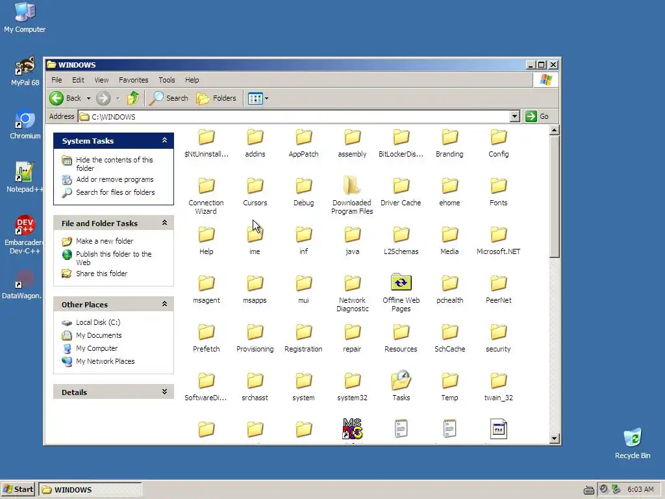The height and width of the screenshot is (499, 665).
Task: Open the Views dropdown button
Action: 258,99
